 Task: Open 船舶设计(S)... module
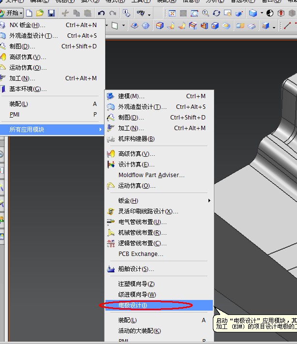159,269
